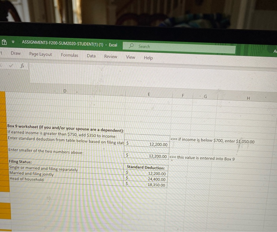
Task: Select column E header
Action: point(149,94)
